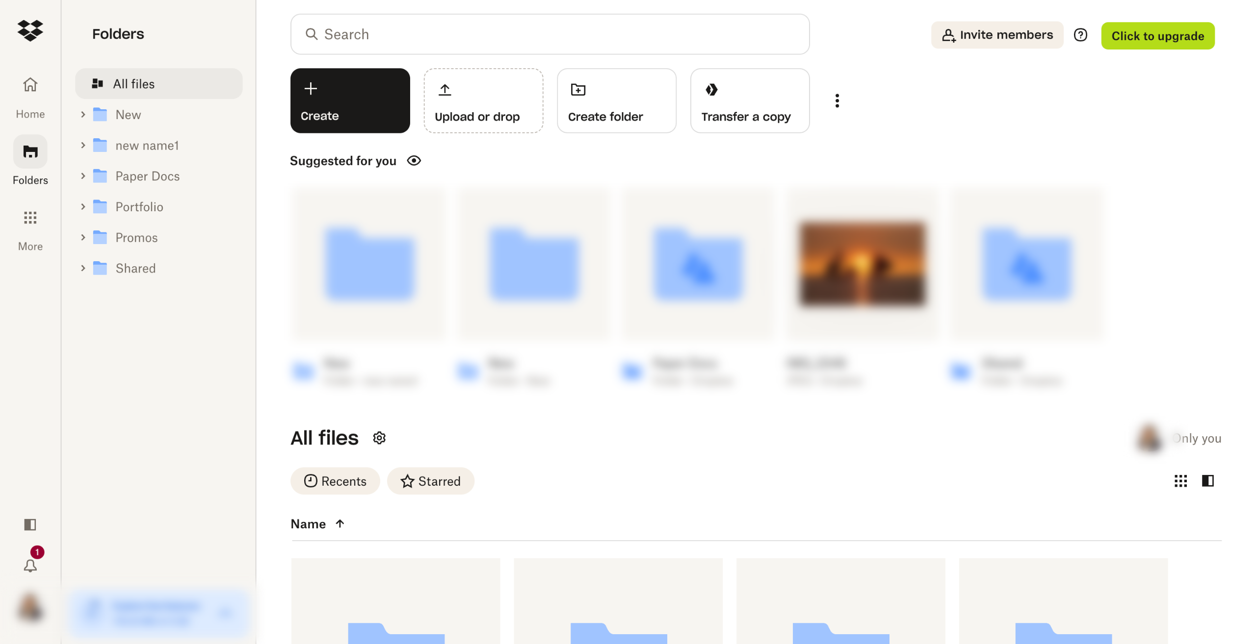
Task: Open notifications bell icon
Action: (x=30, y=566)
